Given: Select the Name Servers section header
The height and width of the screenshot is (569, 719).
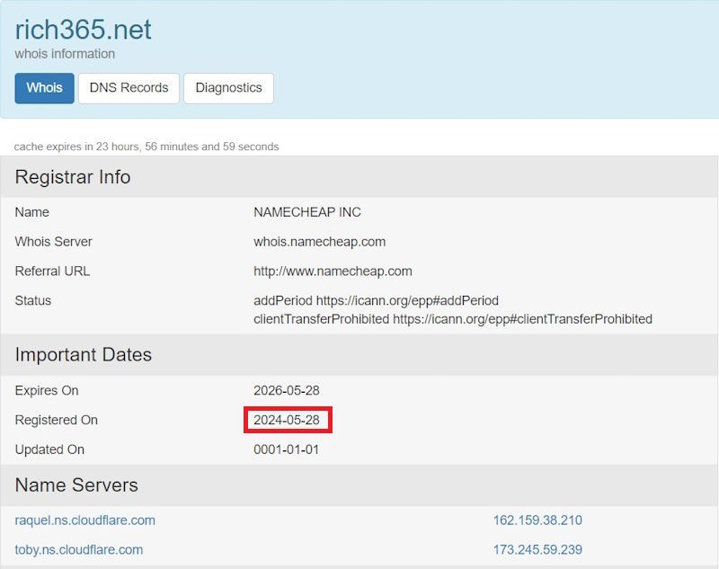Looking at the screenshot, I should click(x=75, y=485).
